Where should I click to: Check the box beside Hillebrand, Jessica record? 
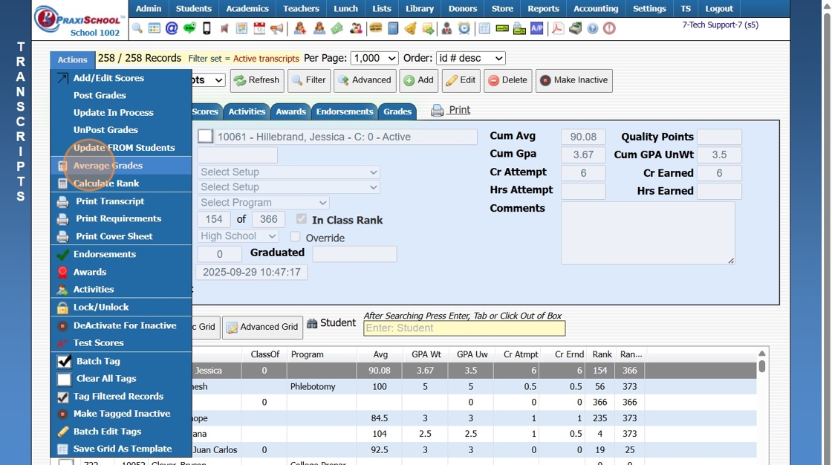tap(205, 137)
